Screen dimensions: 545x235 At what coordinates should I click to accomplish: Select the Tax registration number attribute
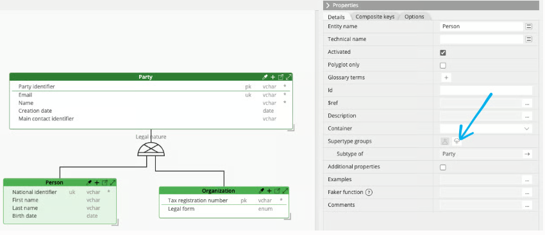coord(197,200)
